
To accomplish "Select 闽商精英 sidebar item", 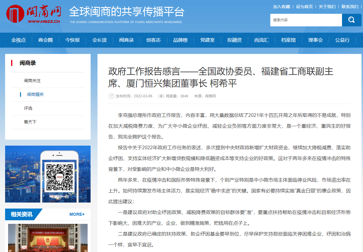I will click(x=35, y=95).
